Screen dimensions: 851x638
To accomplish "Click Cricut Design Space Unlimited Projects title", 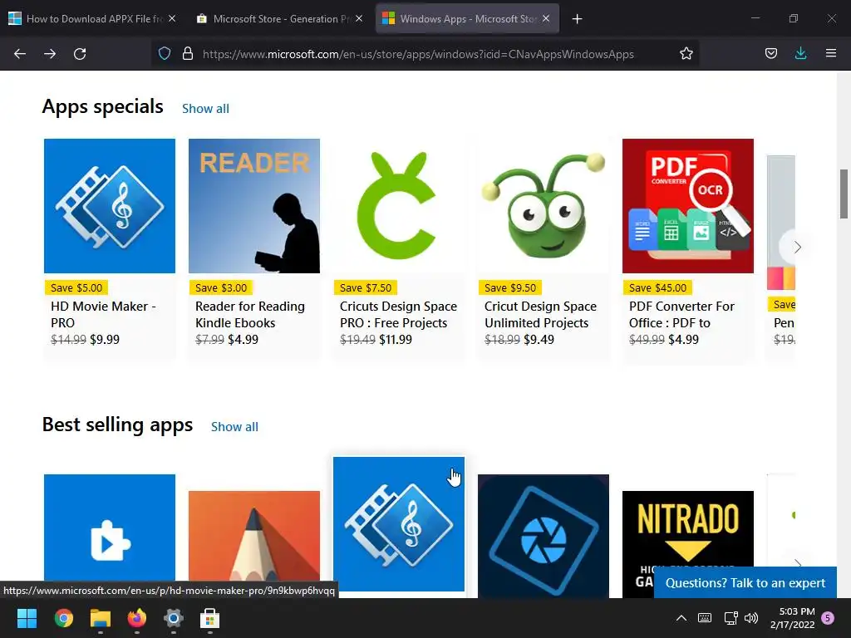I will 540,315.
